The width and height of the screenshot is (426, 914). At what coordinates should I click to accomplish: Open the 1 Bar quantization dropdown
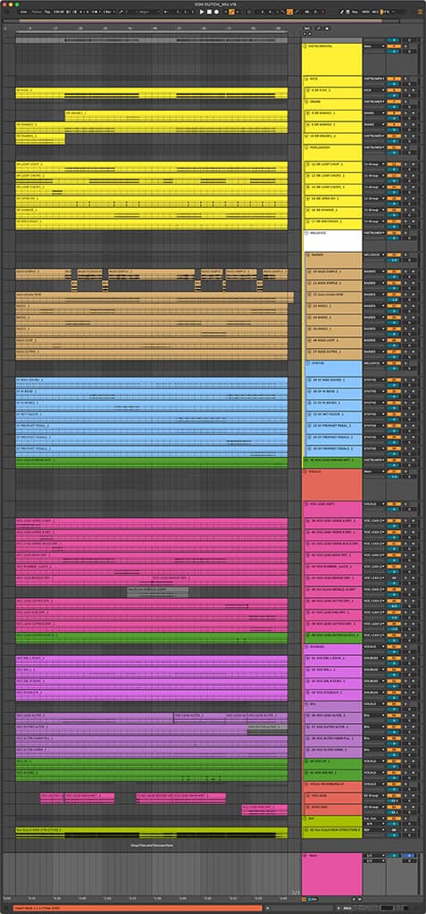[109, 11]
